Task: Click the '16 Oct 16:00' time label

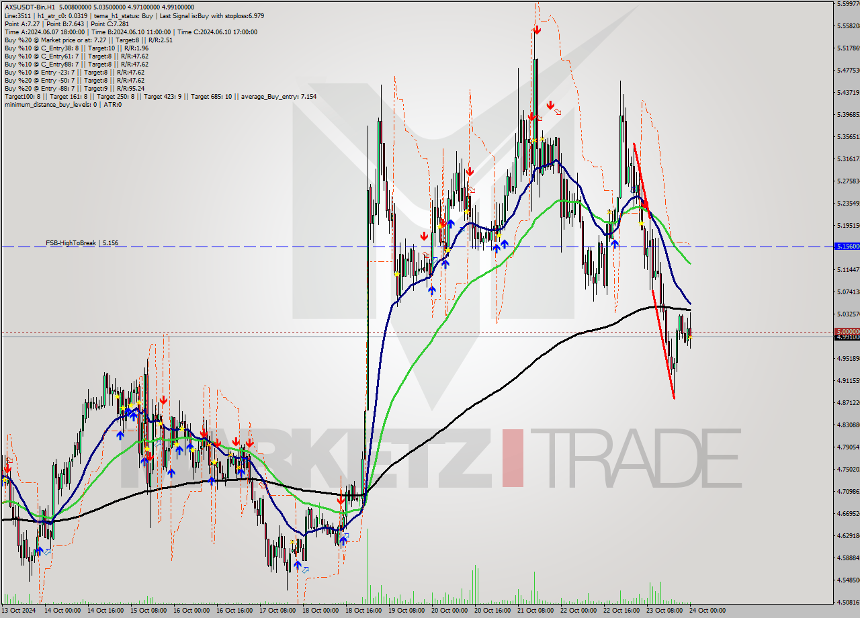Action: coord(234,611)
